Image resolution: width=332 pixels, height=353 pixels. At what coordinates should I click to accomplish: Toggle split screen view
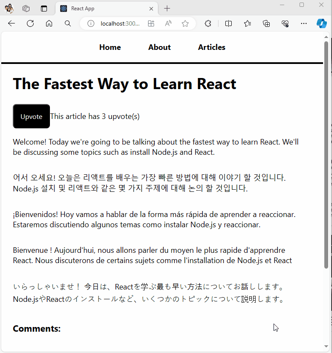point(228,23)
